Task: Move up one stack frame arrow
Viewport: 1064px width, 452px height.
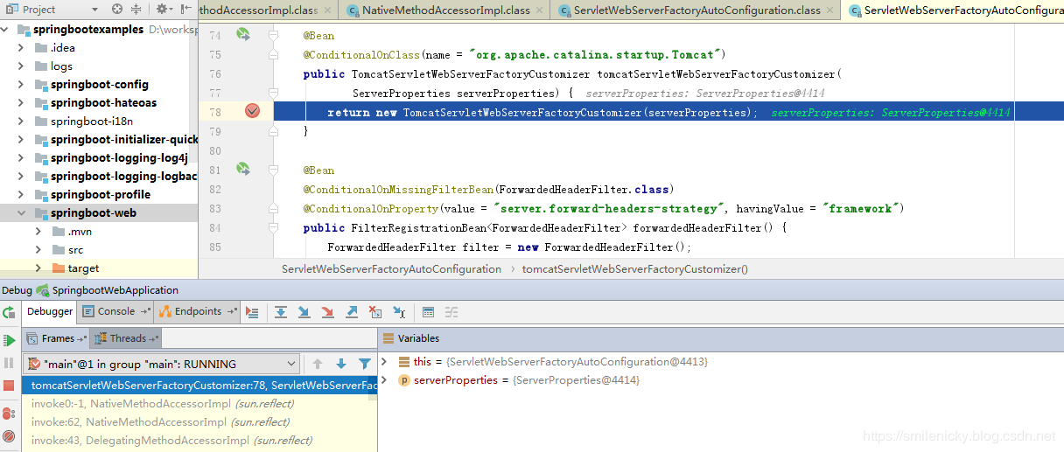Action: pyautogui.click(x=318, y=364)
